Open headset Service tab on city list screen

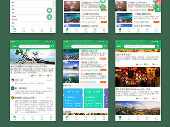click(x=42, y=29)
